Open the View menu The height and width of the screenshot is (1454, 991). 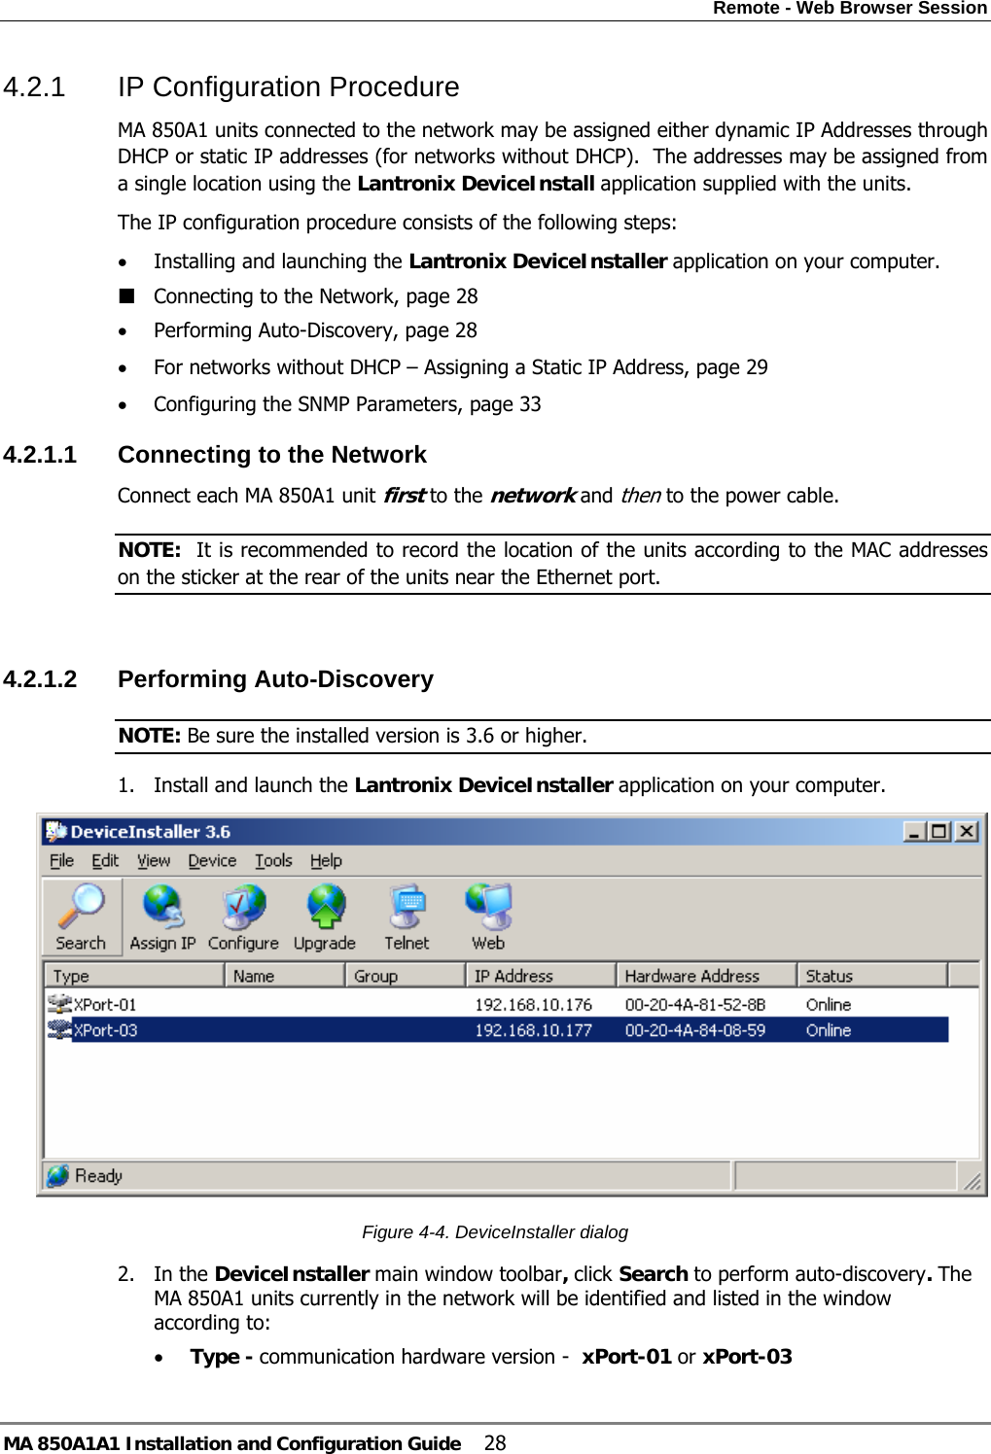(154, 860)
